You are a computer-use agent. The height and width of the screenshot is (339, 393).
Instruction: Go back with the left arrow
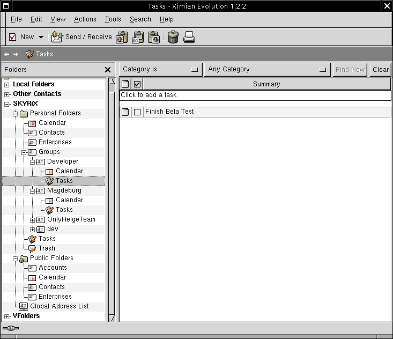click(7, 54)
